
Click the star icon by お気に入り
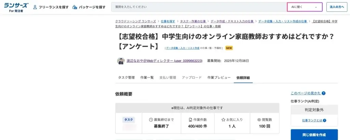click(x=223, y=120)
